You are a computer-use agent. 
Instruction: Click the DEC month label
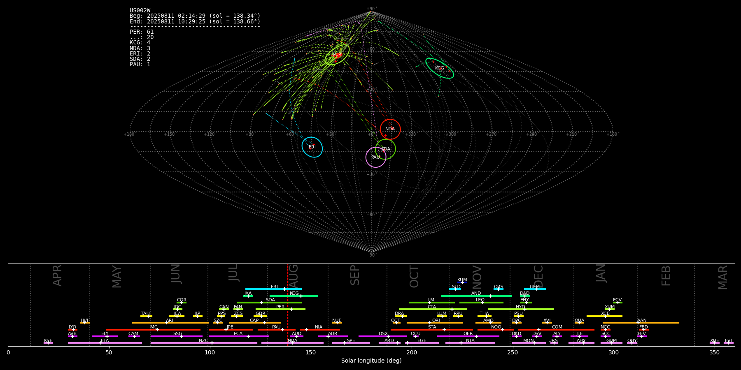[x=538, y=276]
